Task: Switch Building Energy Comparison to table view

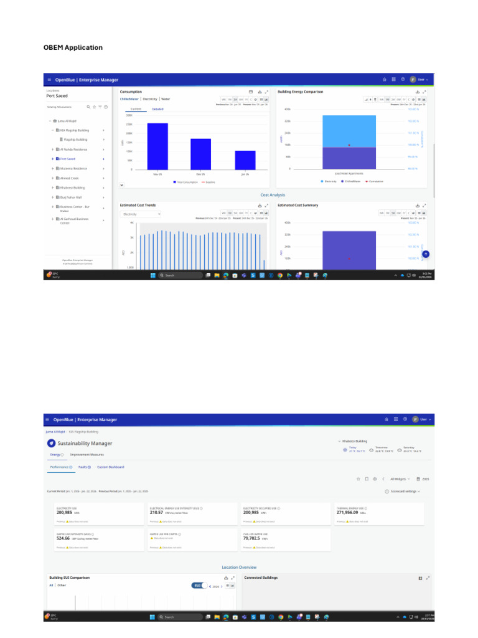Action: coord(419,99)
